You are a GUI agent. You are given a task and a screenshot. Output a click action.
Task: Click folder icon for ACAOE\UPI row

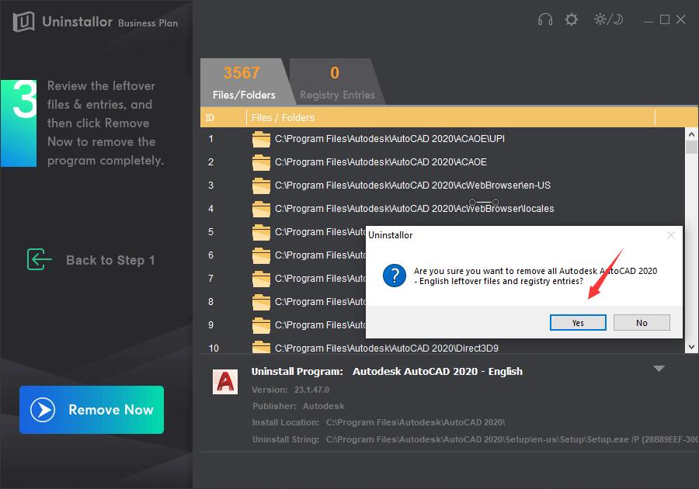(x=261, y=139)
